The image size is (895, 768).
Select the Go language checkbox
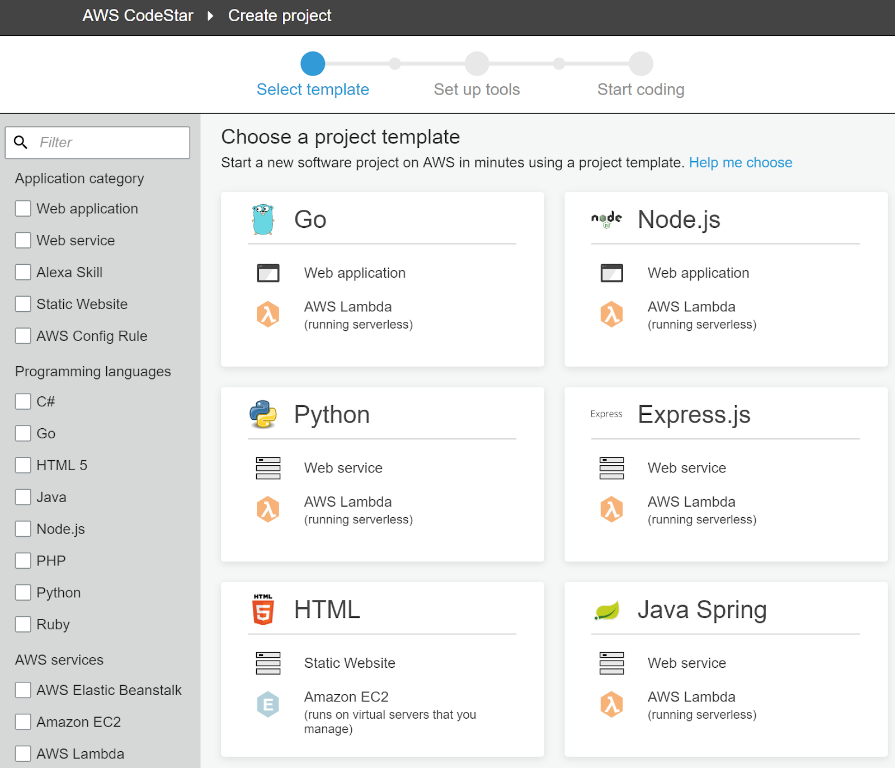tap(23, 433)
